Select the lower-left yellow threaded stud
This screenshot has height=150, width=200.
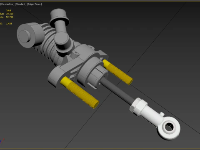[80, 92]
